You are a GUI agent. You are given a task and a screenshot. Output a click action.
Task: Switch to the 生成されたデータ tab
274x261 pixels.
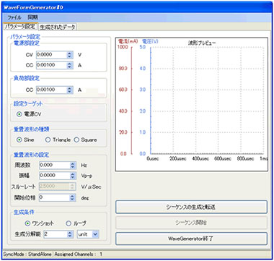pyautogui.click(x=57, y=27)
